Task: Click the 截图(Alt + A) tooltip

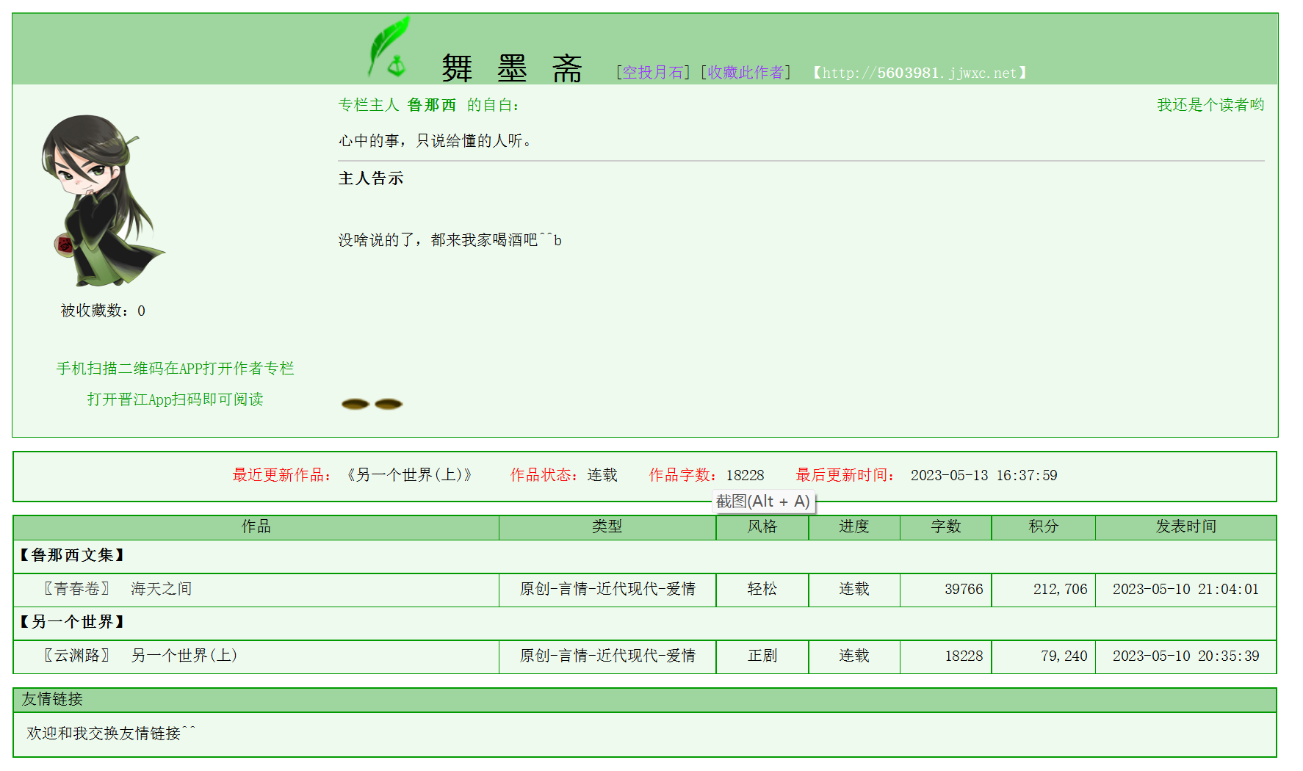Action: tap(763, 502)
